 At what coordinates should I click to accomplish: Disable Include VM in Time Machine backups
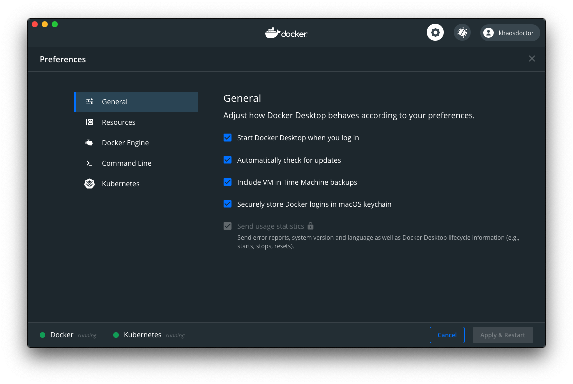pos(227,182)
